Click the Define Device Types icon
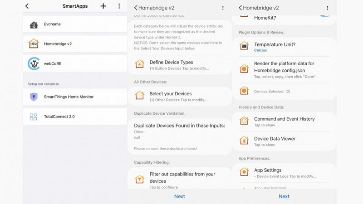363x204 pixels. point(140,64)
